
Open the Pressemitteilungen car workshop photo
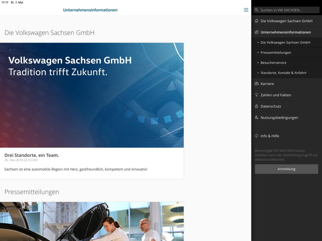(92, 221)
